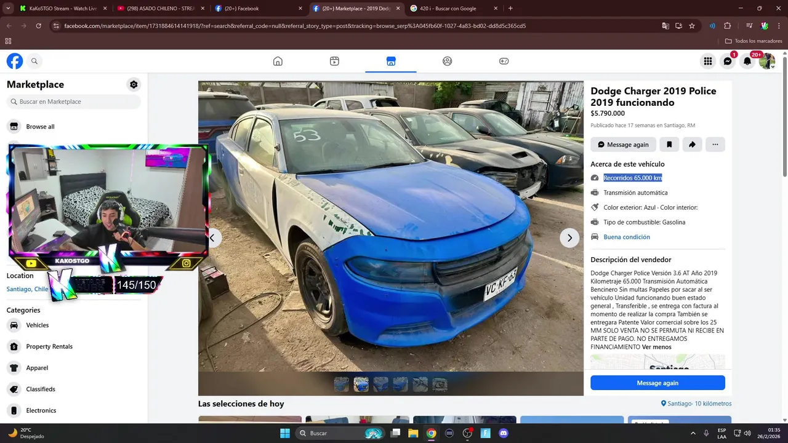
Task: Open the Gaming nav icon
Action: (x=504, y=61)
